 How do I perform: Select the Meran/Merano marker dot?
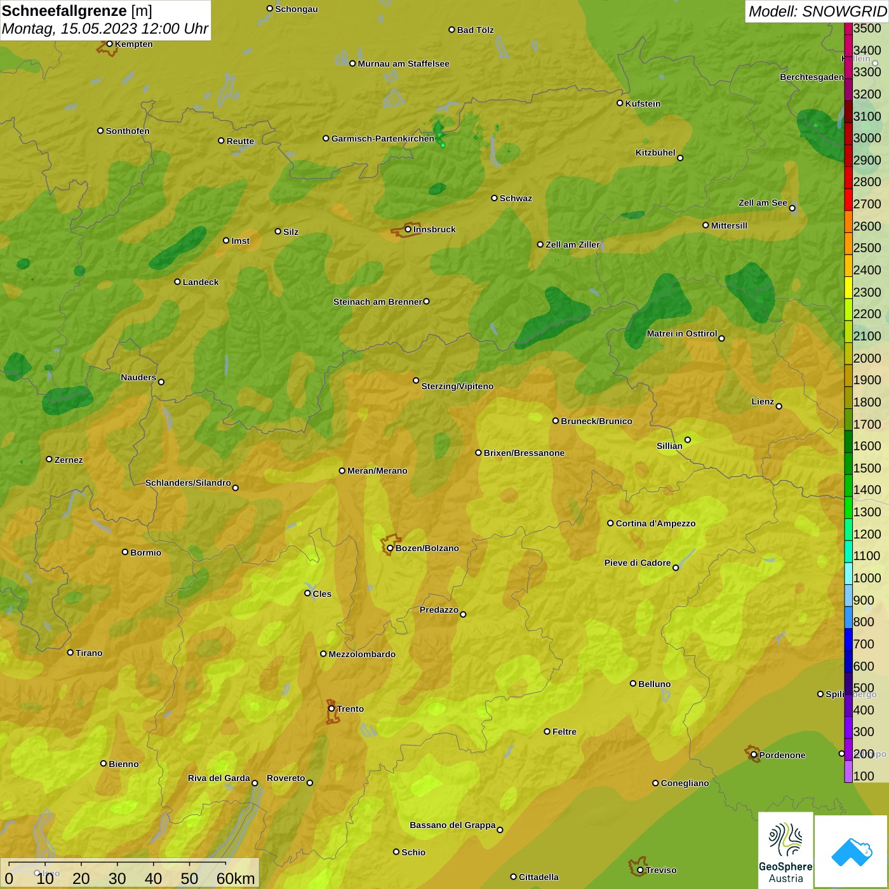342,471
